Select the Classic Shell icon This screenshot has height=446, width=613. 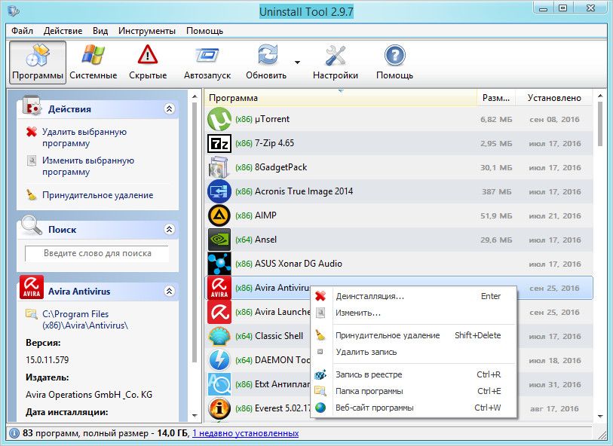[x=219, y=336]
